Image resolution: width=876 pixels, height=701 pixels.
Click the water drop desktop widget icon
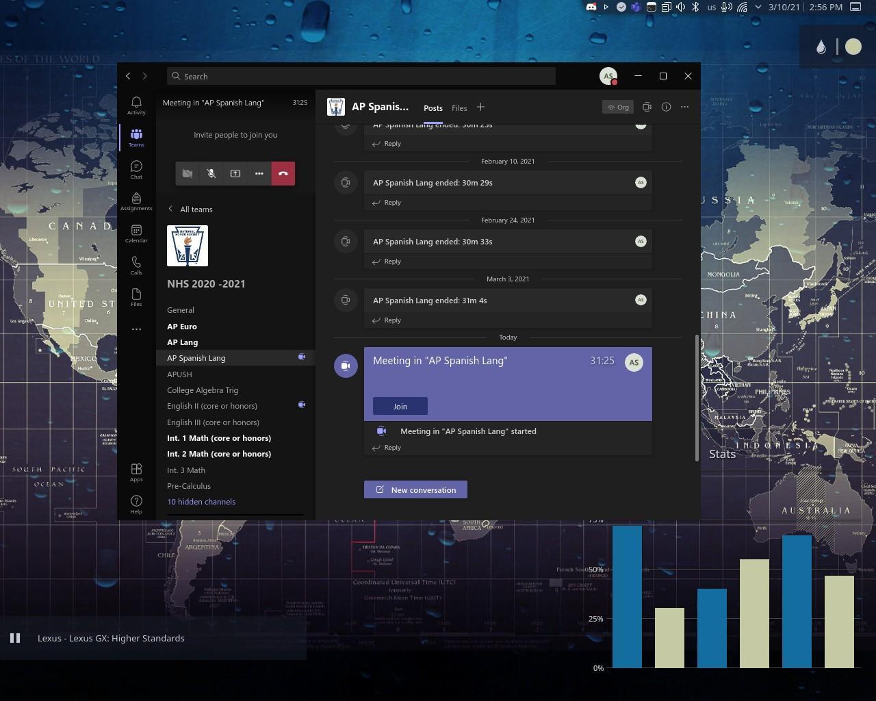[821, 47]
